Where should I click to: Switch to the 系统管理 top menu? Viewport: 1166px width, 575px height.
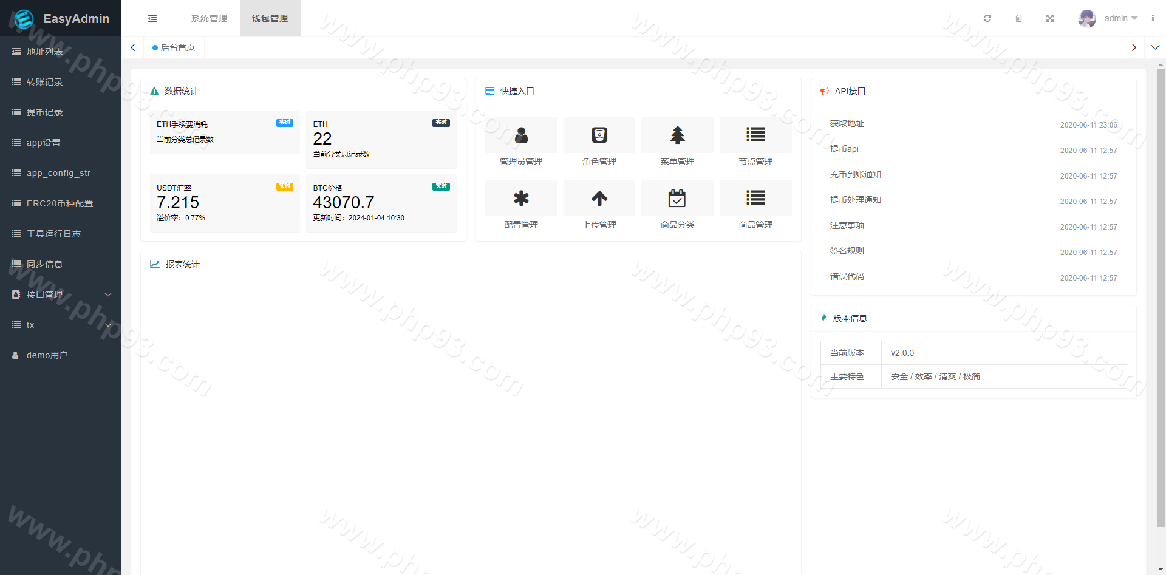pos(209,18)
